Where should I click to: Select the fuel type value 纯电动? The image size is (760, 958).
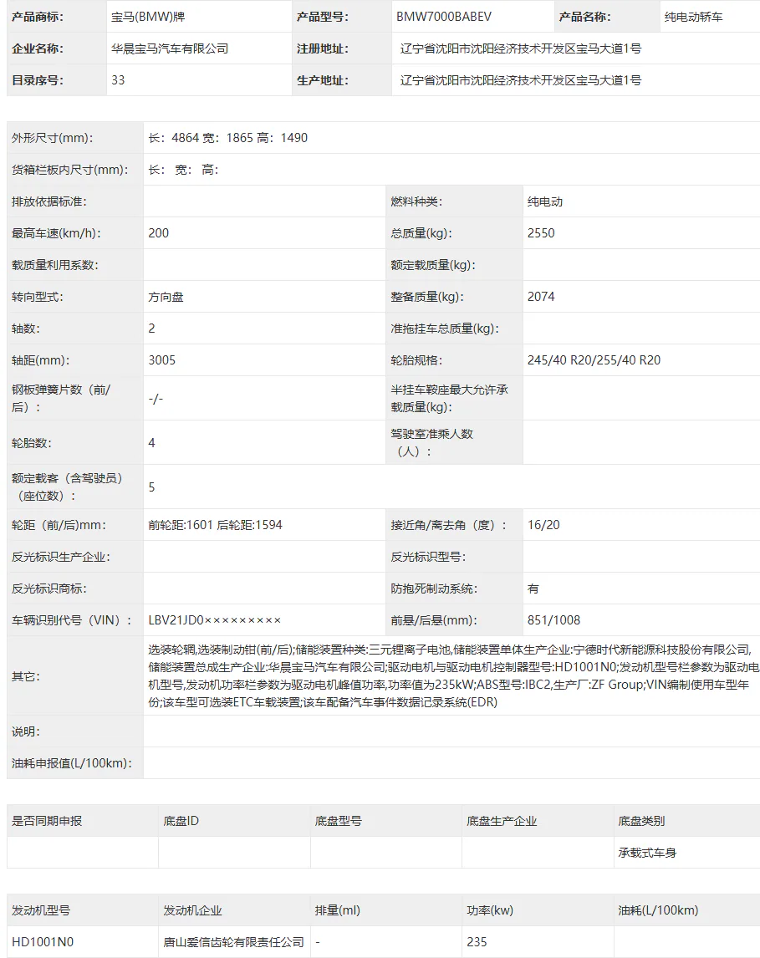(x=545, y=201)
